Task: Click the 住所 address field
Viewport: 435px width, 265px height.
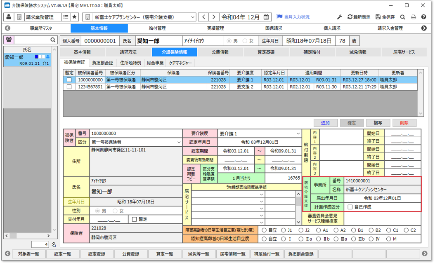Action: [136, 161]
